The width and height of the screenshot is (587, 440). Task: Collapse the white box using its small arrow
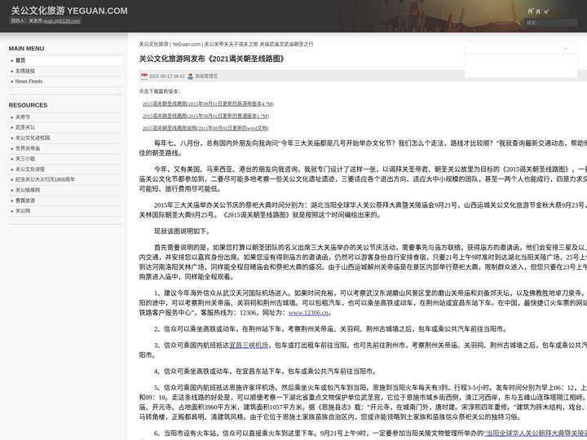click(565, 48)
